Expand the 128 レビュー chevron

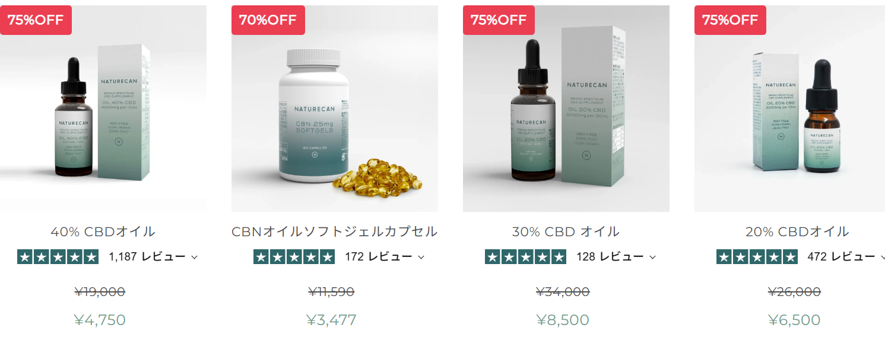(652, 258)
